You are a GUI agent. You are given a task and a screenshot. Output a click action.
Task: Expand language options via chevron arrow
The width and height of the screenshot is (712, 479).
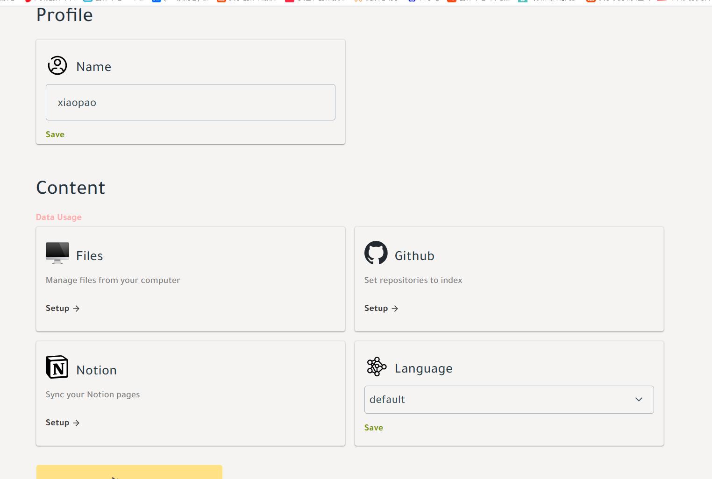(x=639, y=400)
